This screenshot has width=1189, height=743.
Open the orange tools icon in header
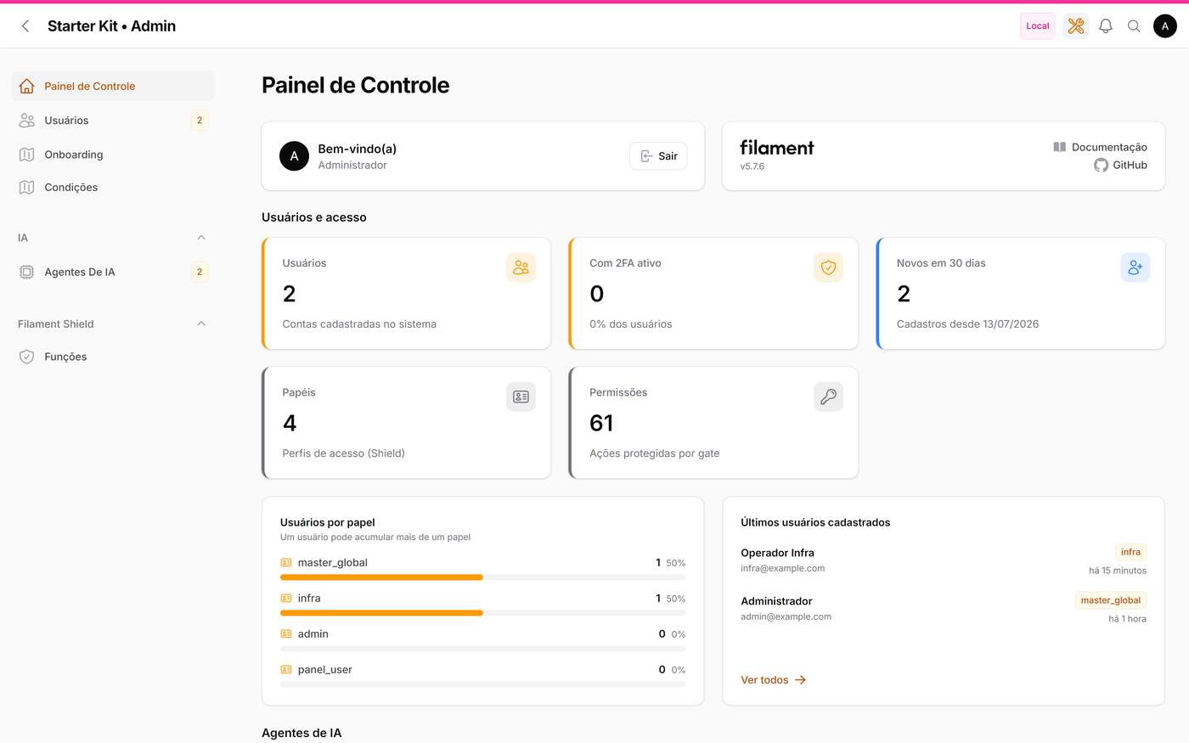click(x=1076, y=26)
